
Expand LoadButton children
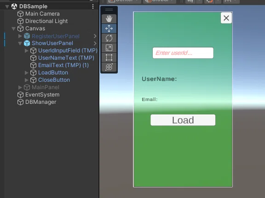[27, 73]
